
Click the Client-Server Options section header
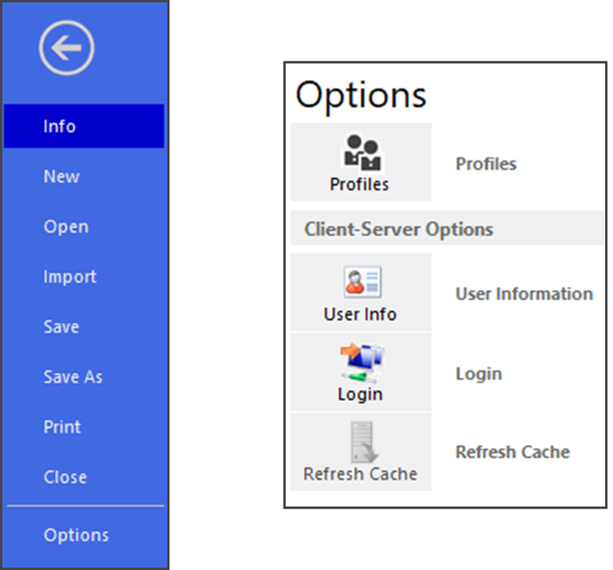398,230
